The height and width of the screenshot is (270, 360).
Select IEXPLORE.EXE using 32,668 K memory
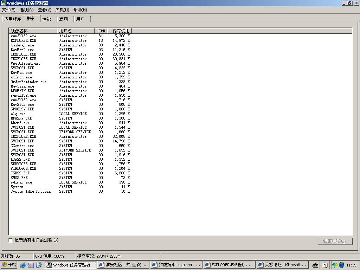[x=70, y=137]
